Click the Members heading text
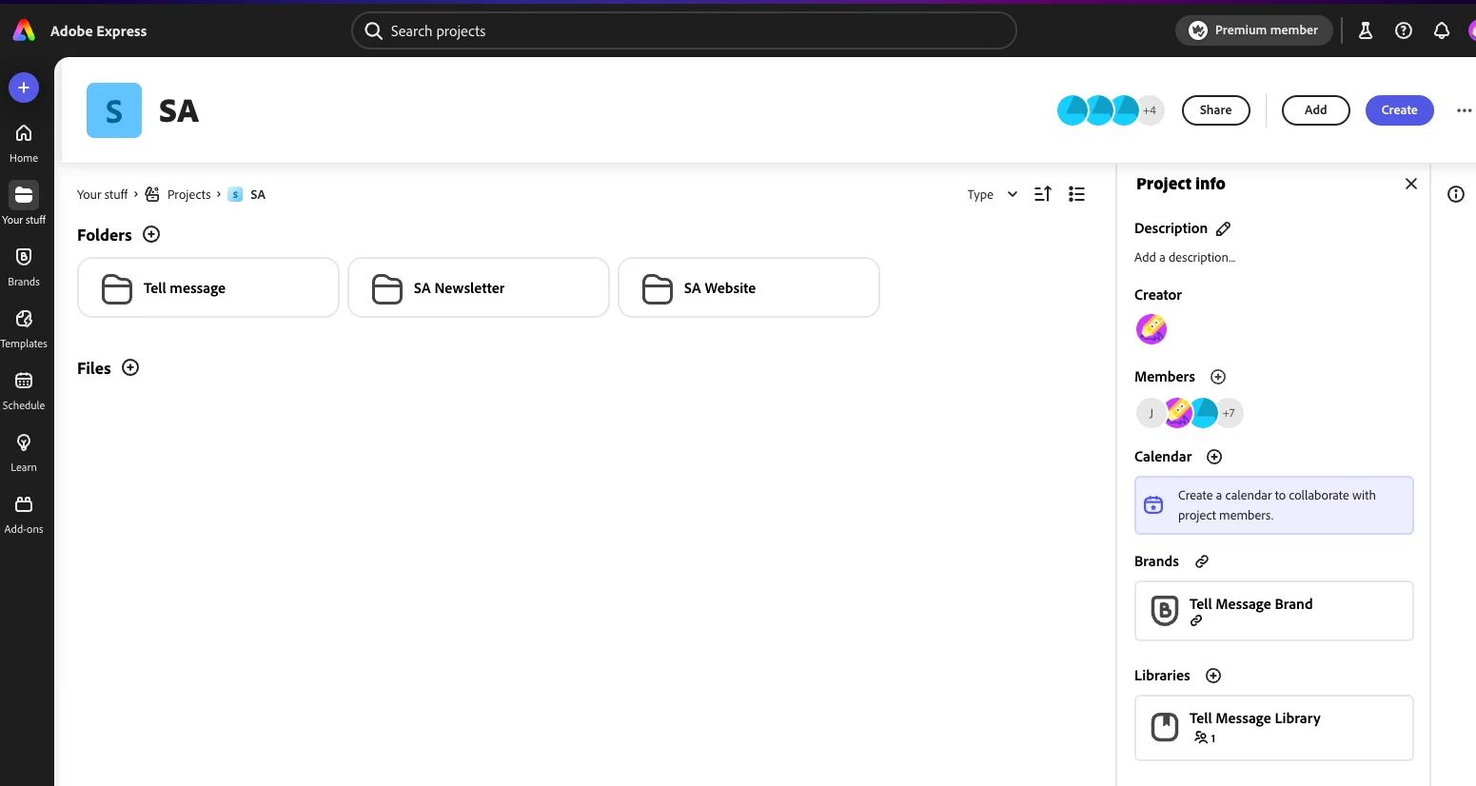The height and width of the screenshot is (786, 1476). click(x=1165, y=377)
